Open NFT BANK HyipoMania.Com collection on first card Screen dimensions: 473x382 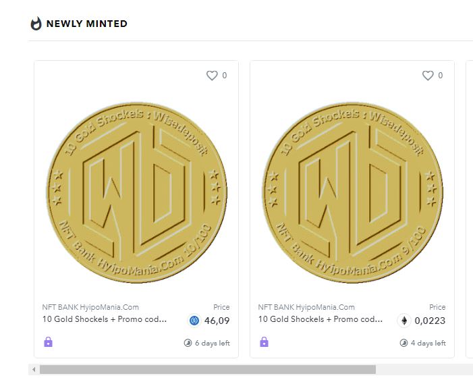[x=90, y=307]
